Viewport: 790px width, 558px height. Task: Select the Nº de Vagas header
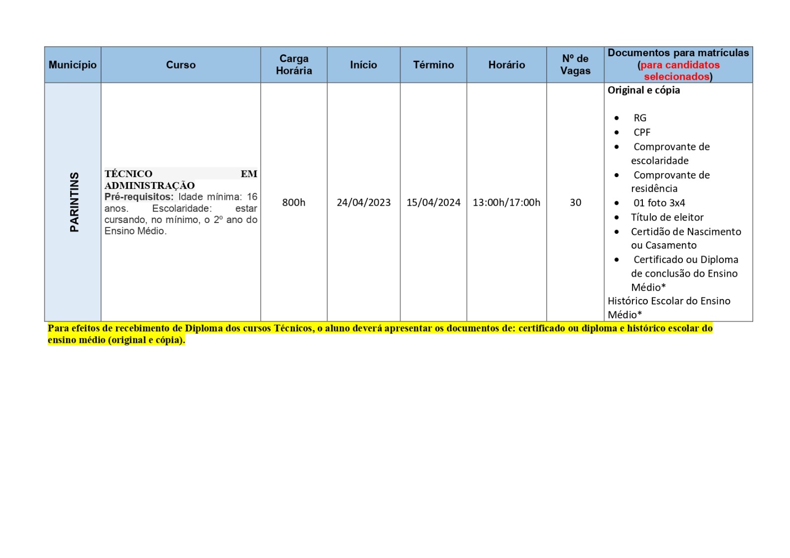[x=575, y=65]
